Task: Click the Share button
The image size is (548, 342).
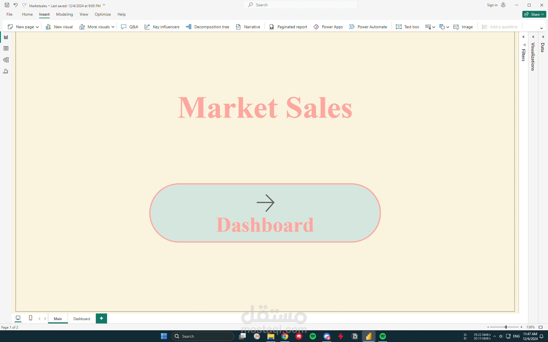Action: tap(534, 14)
